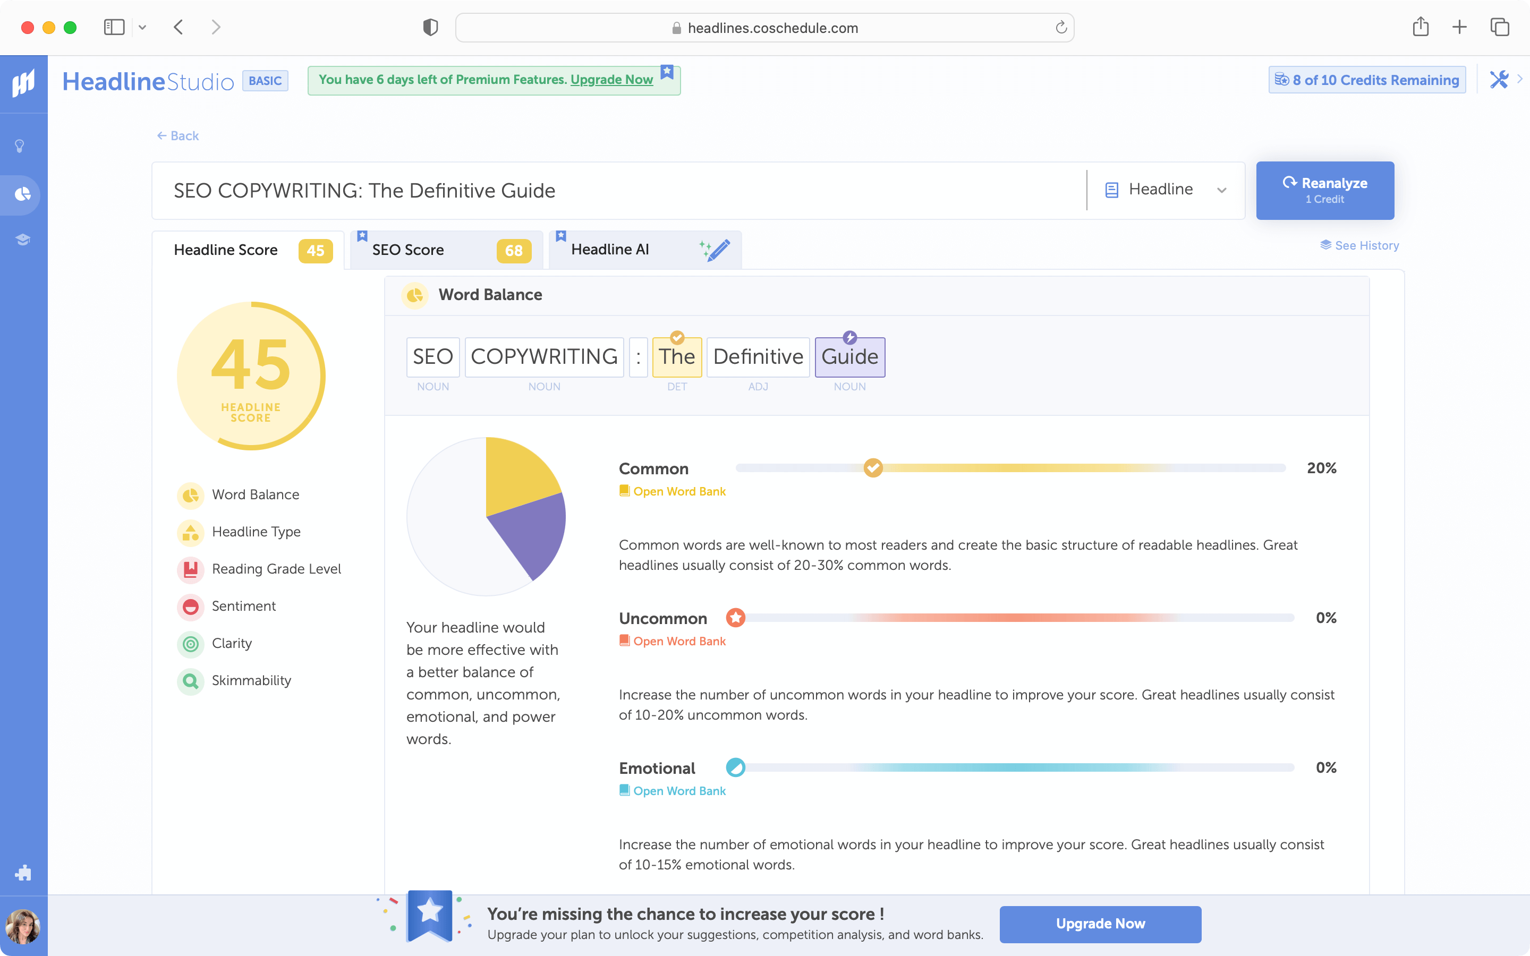The image size is (1530, 956).
Task: Click the Safari share icon
Action: click(1421, 27)
